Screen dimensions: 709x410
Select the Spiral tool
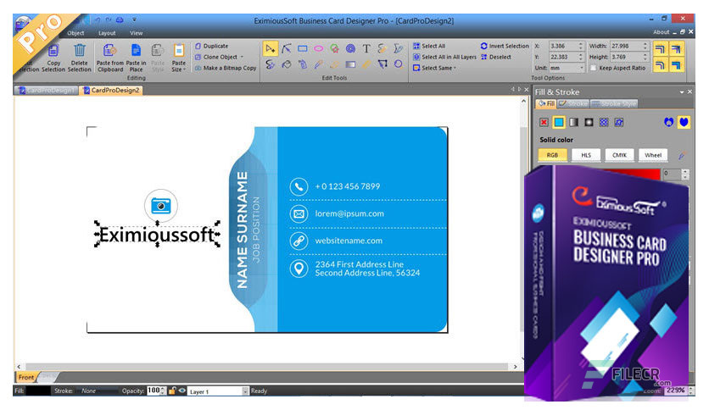tap(350, 49)
